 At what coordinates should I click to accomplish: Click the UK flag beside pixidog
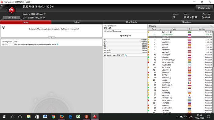pyautogui.click(x=190, y=80)
